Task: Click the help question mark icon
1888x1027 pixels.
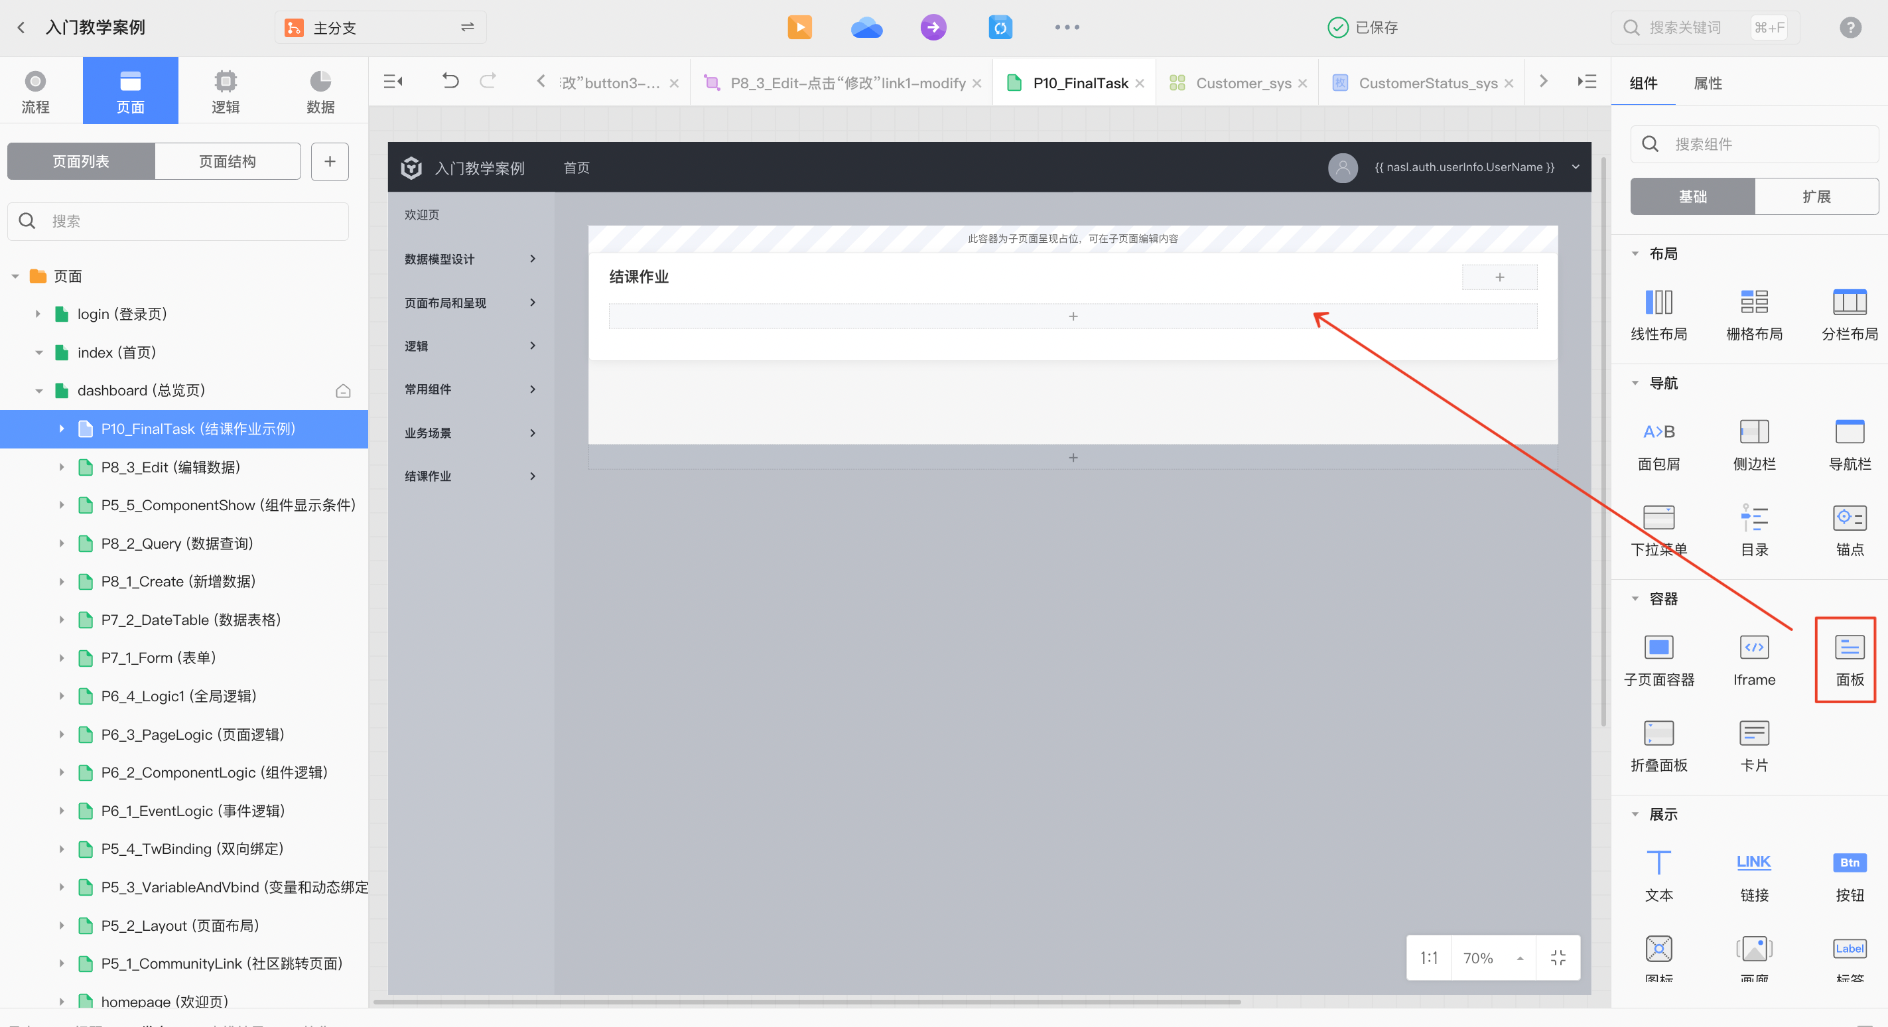Action: click(x=1850, y=28)
